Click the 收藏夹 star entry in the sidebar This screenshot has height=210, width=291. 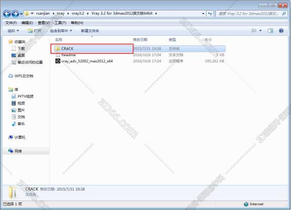click(17, 42)
